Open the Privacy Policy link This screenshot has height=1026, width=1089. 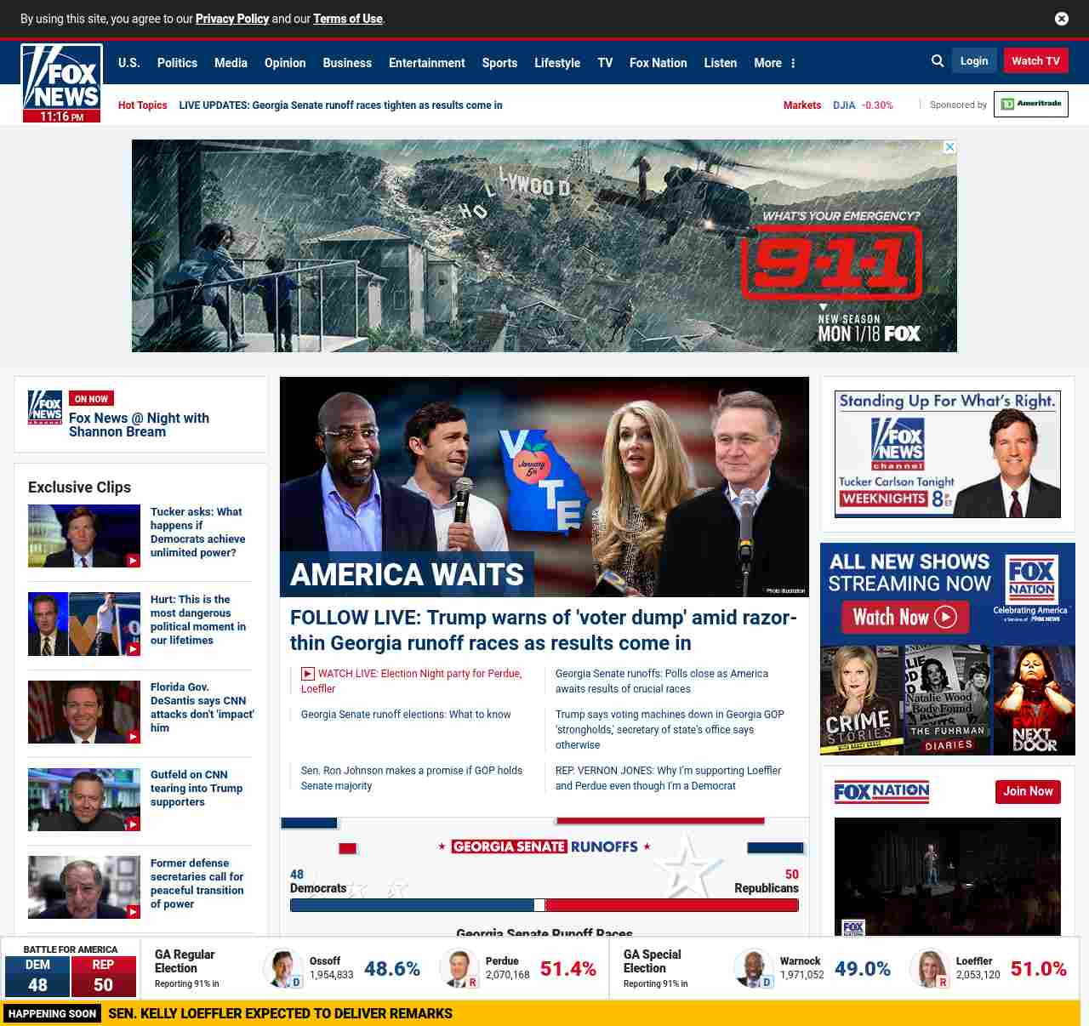(232, 19)
